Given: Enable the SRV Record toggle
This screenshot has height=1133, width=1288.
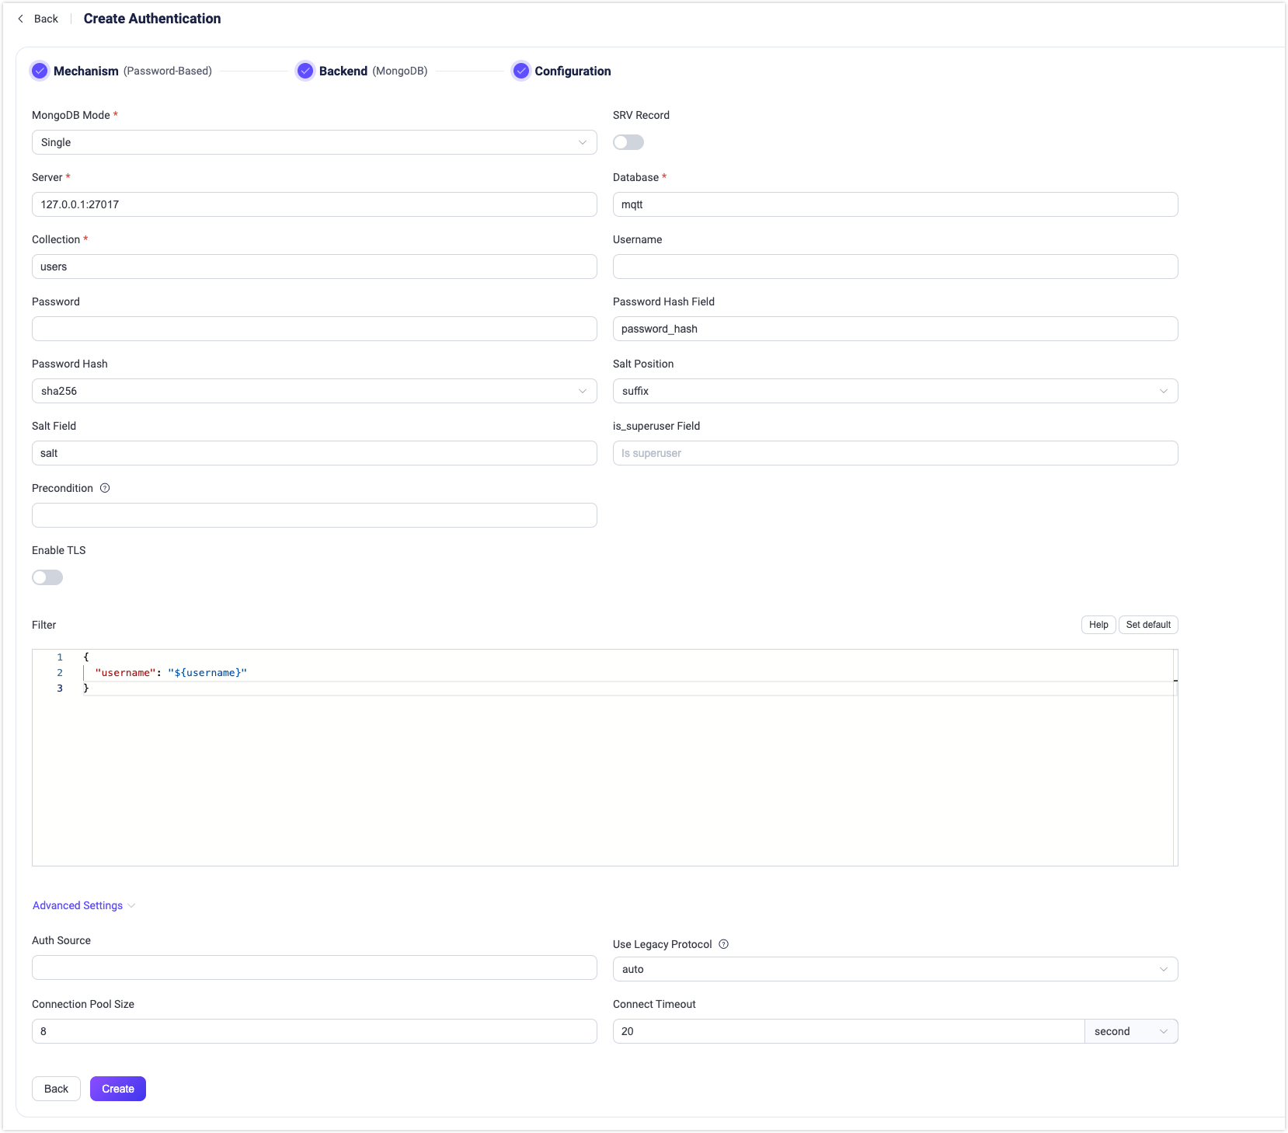Looking at the screenshot, I should pyautogui.click(x=628, y=142).
